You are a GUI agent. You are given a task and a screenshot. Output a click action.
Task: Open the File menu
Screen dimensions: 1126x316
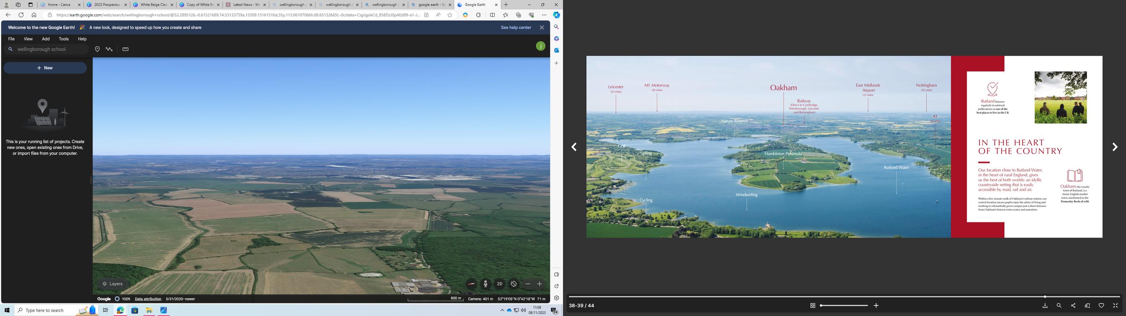[11, 39]
